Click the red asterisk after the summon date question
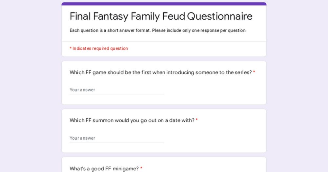The height and width of the screenshot is (172, 328). [x=196, y=120]
